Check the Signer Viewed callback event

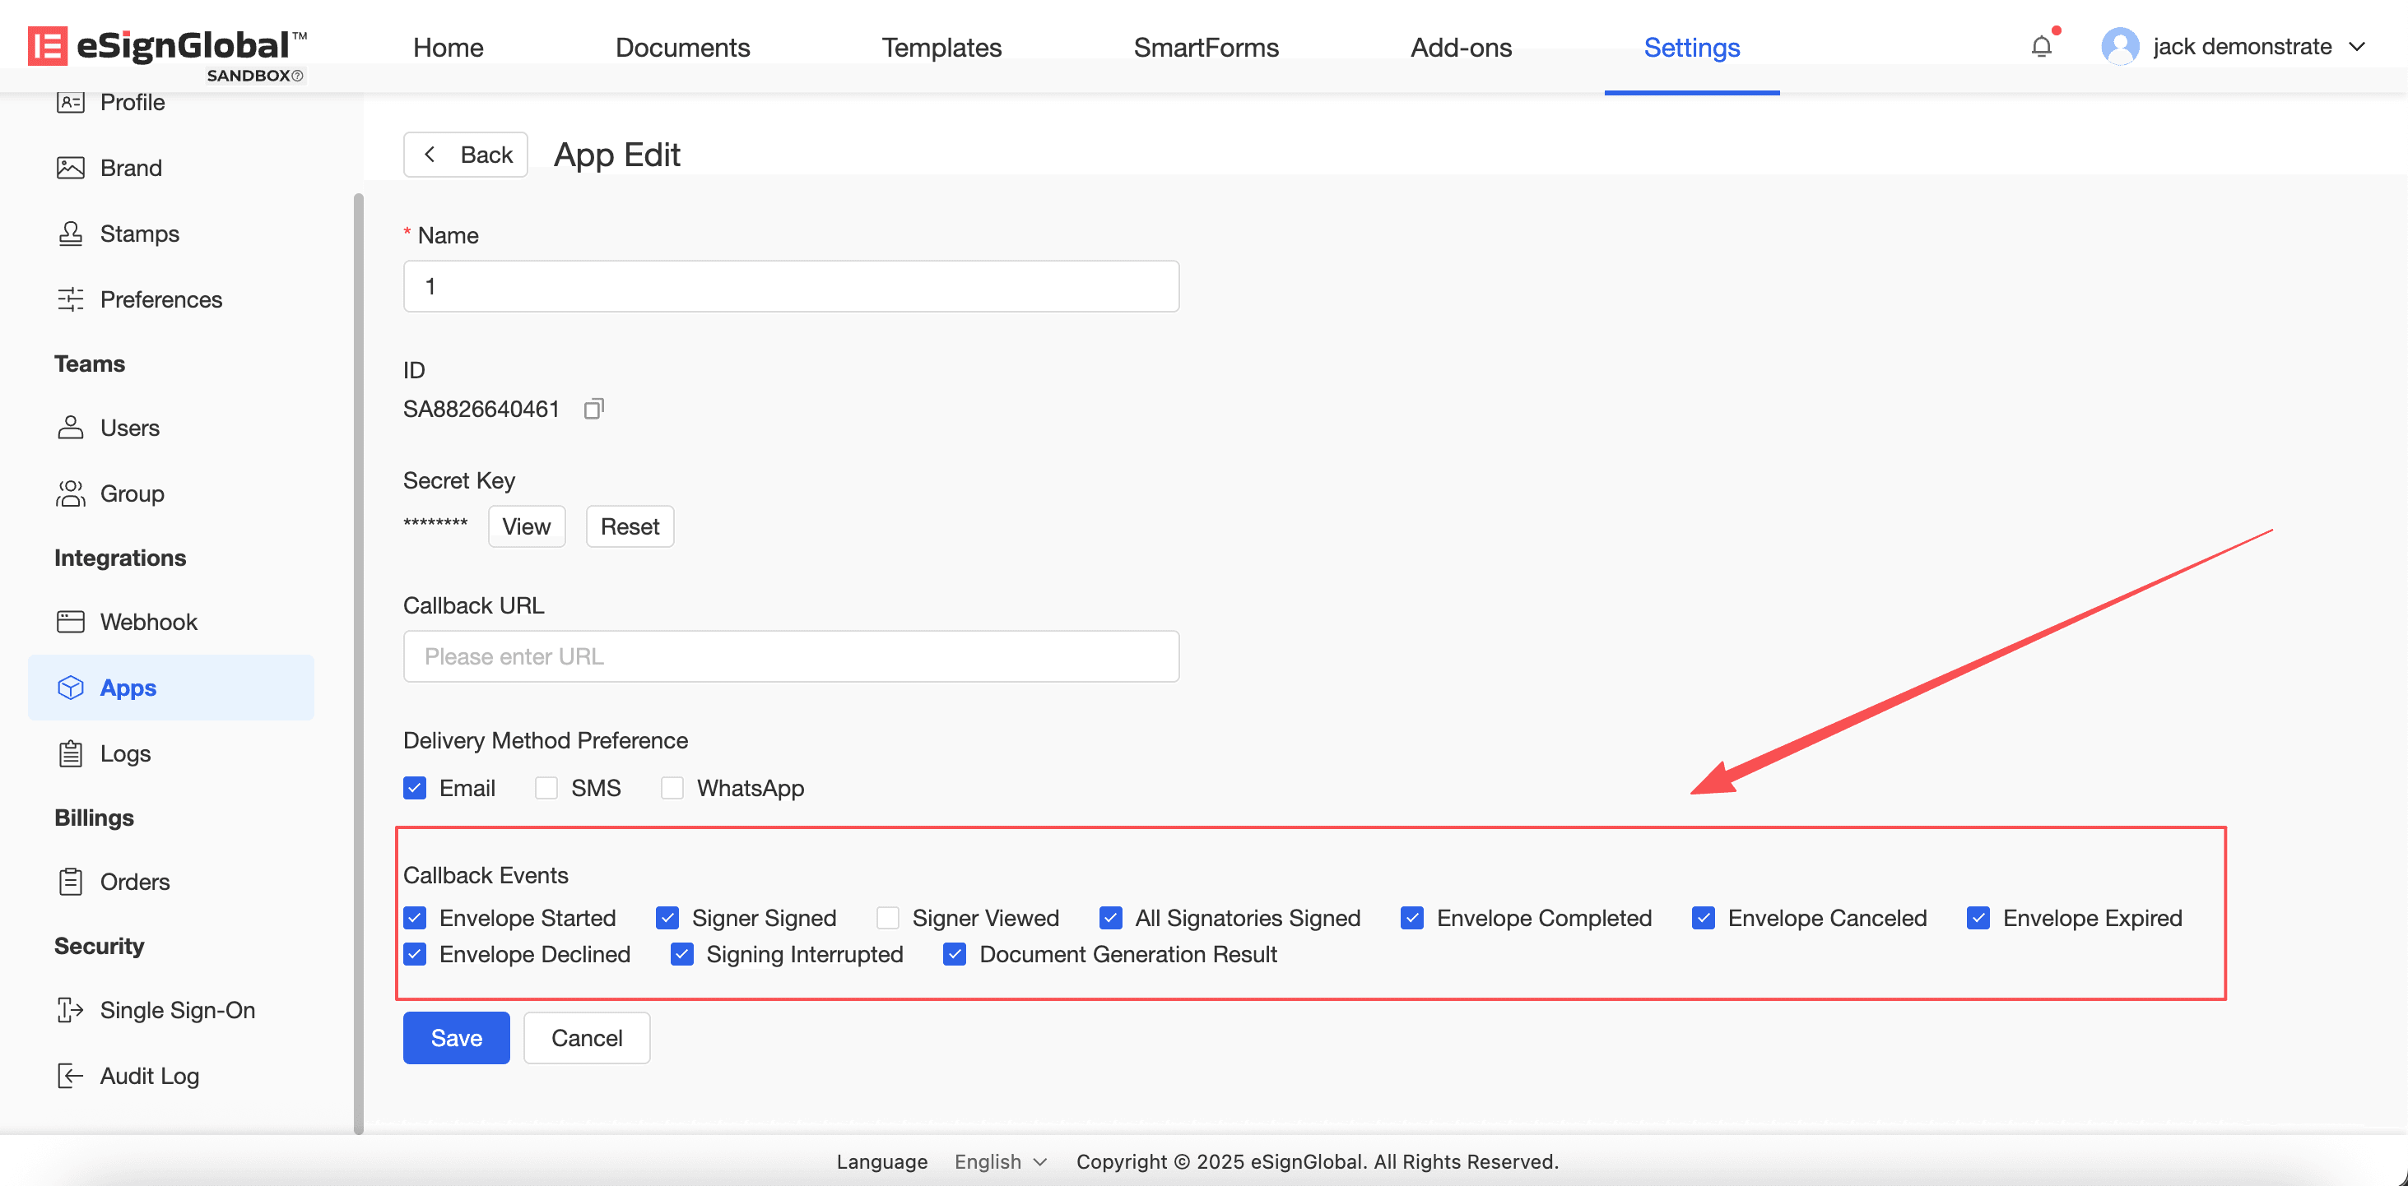tap(887, 918)
